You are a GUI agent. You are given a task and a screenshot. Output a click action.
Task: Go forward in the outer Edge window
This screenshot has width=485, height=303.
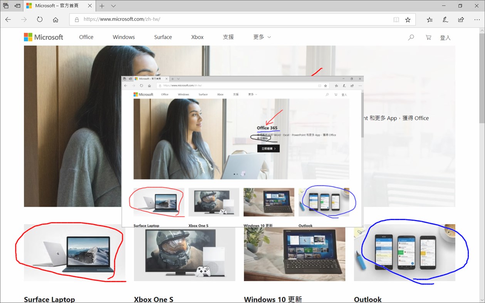click(24, 19)
